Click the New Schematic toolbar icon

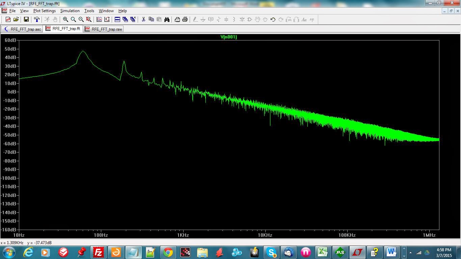(8, 20)
